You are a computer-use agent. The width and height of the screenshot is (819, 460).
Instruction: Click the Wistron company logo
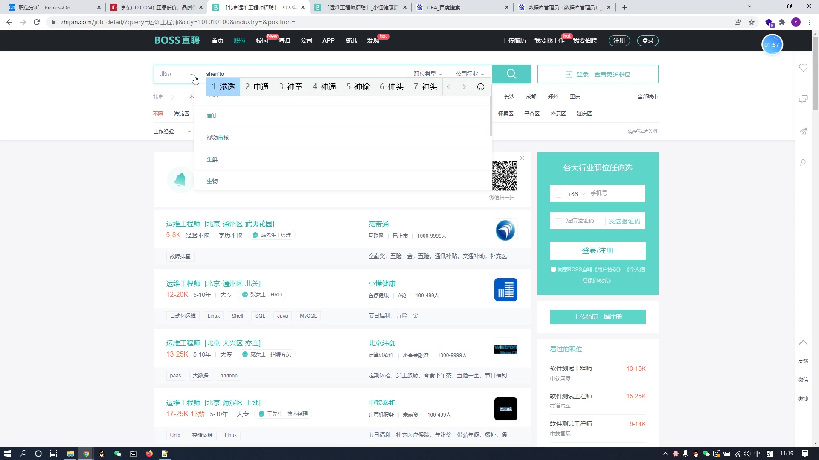click(505, 349)
